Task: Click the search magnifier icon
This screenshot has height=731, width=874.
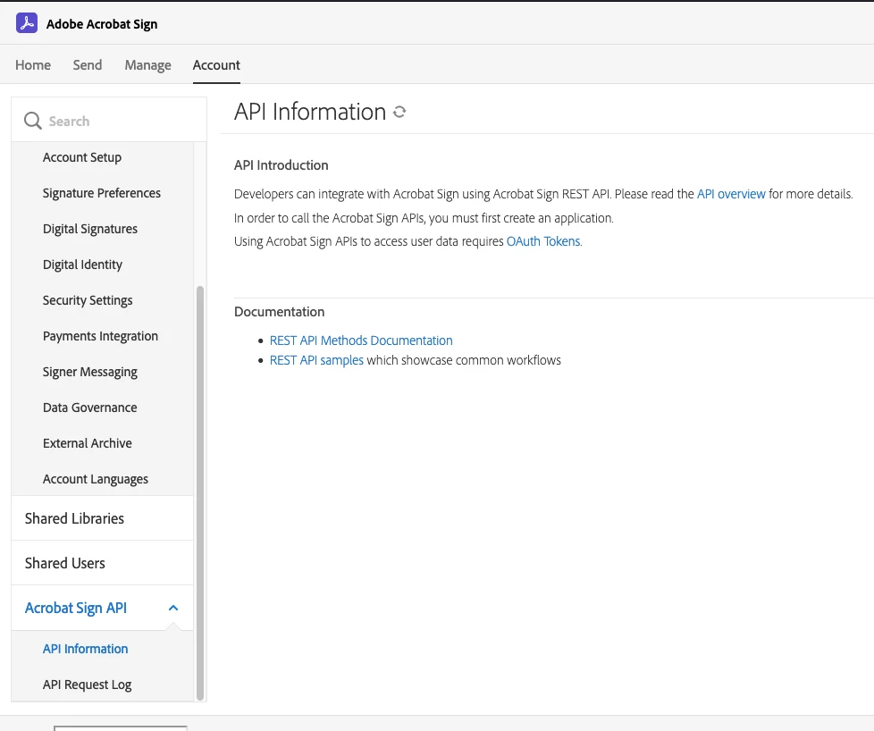Action: coord(33,122)
